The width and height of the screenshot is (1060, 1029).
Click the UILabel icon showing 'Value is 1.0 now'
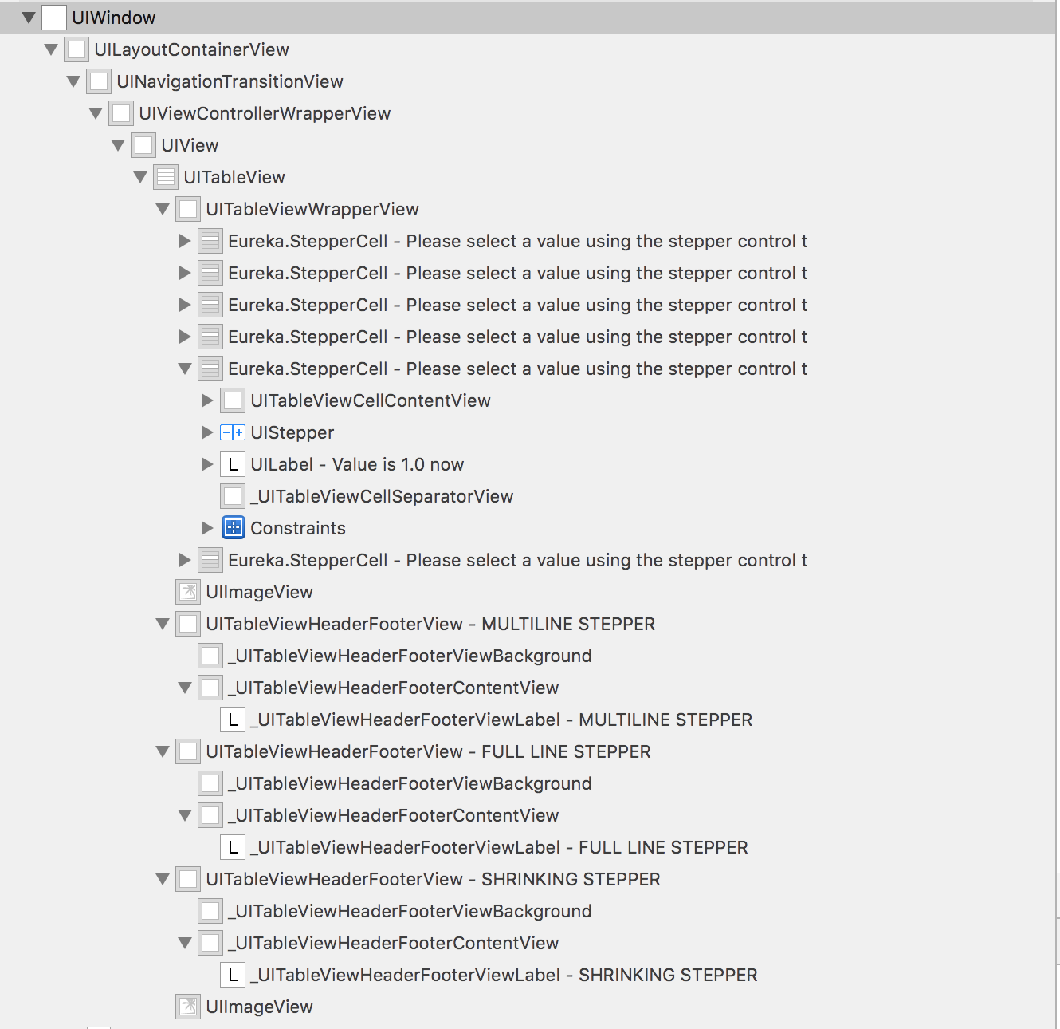[232, 464]
